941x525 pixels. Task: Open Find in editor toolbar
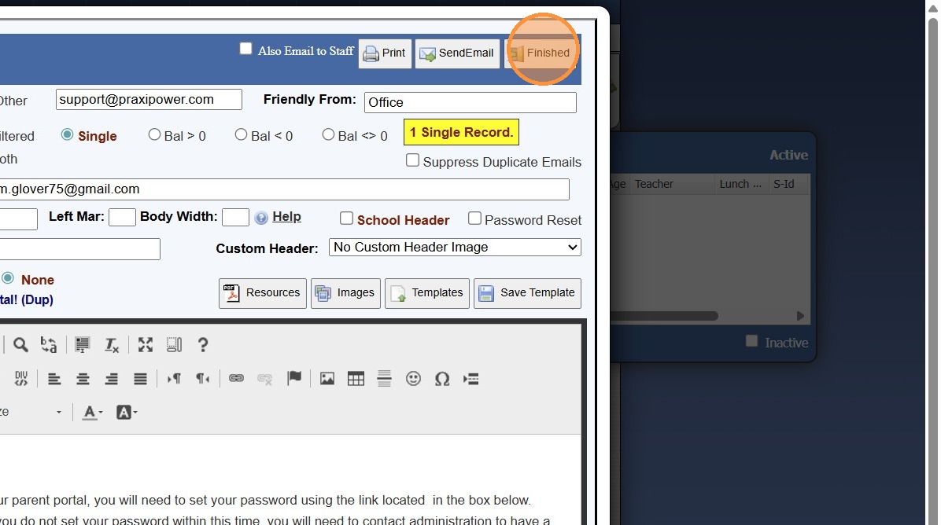20,344
